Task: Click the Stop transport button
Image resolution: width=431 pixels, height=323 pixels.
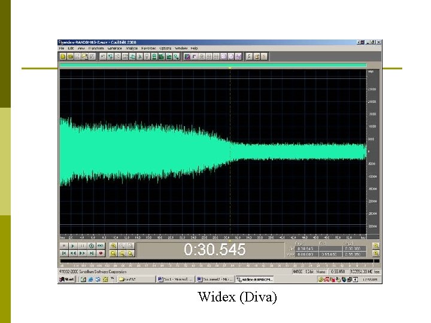Action: pos(64,246)
